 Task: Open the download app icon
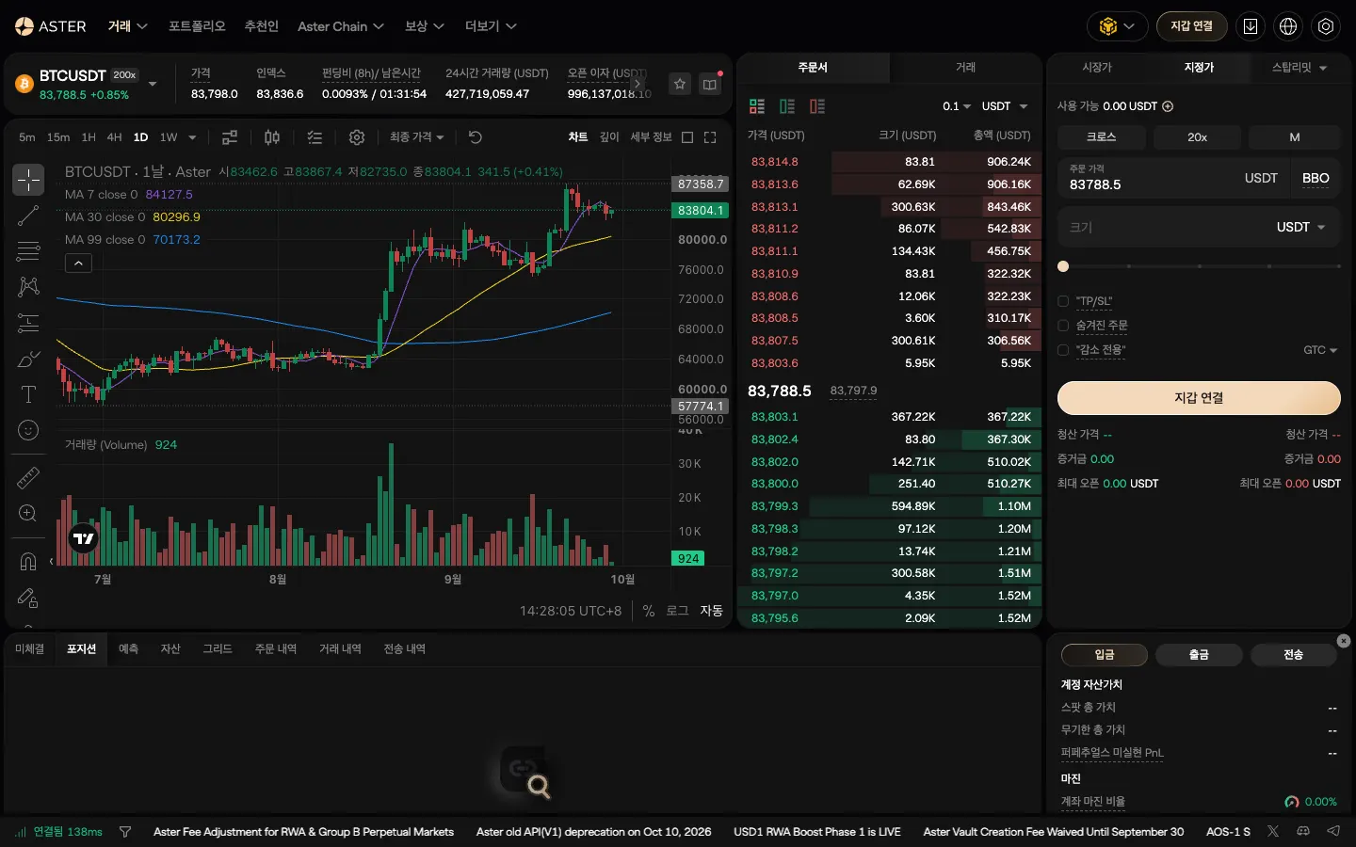pos(1251,26)
